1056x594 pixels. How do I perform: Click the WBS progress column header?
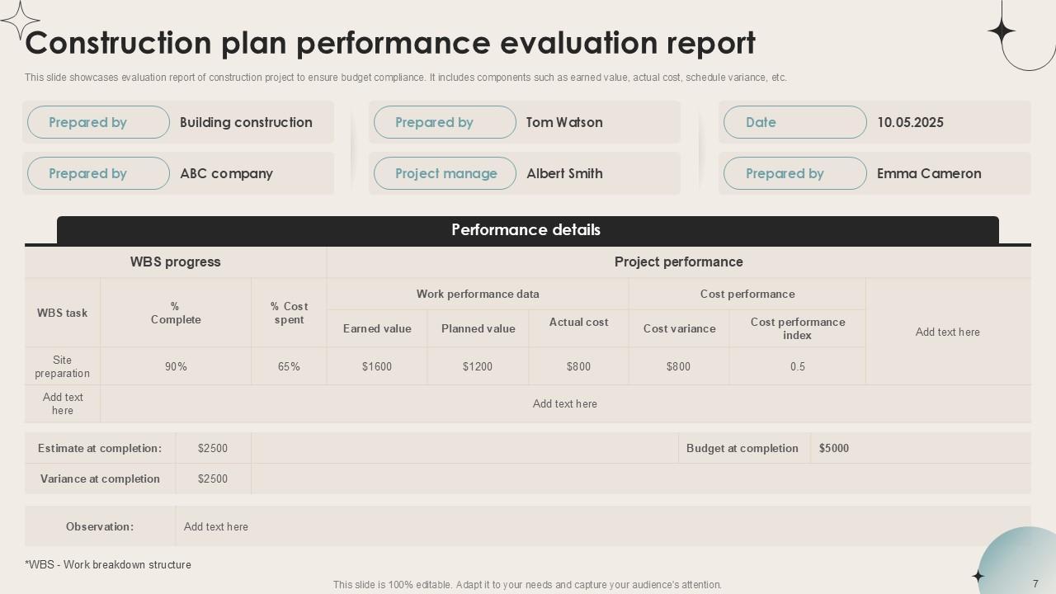pyautogui.click(x=175, y=262)
